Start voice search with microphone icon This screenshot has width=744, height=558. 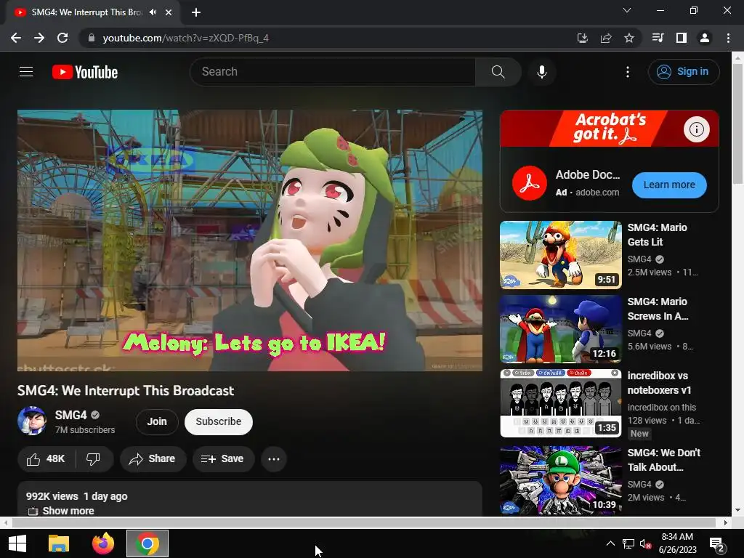[541, 72]
